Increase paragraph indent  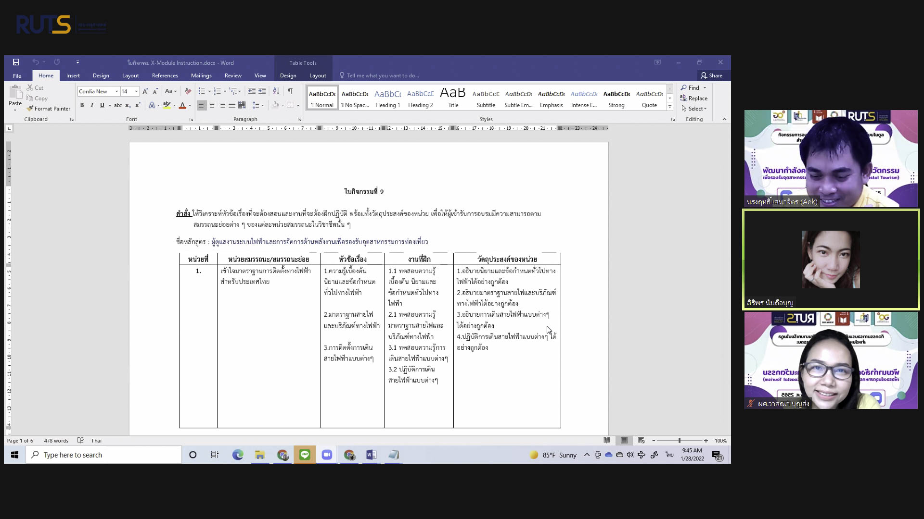(x=262, y=91)
